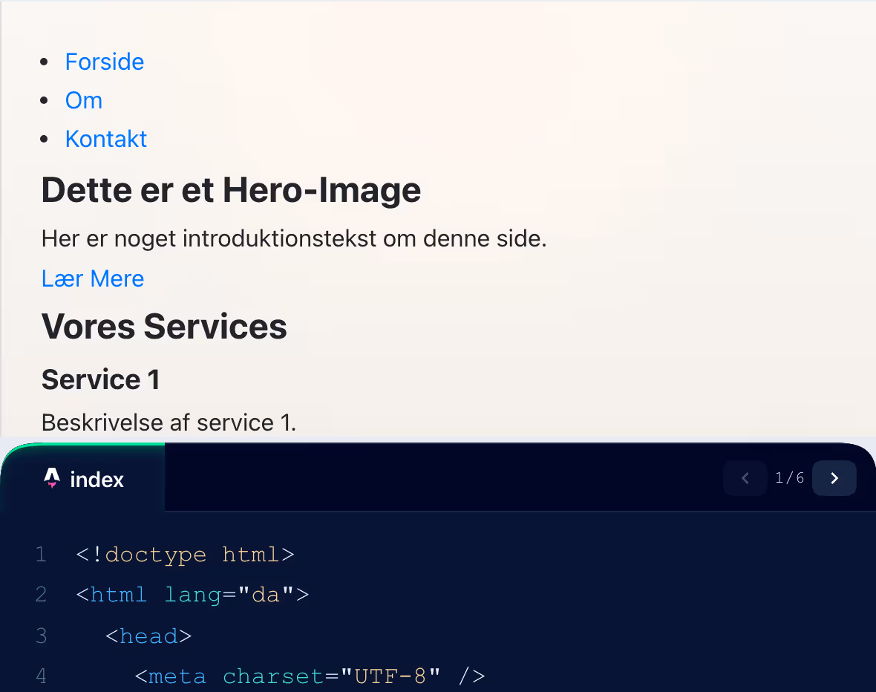
Task: Click the html lang="da" code line
Action: [192, 595]
